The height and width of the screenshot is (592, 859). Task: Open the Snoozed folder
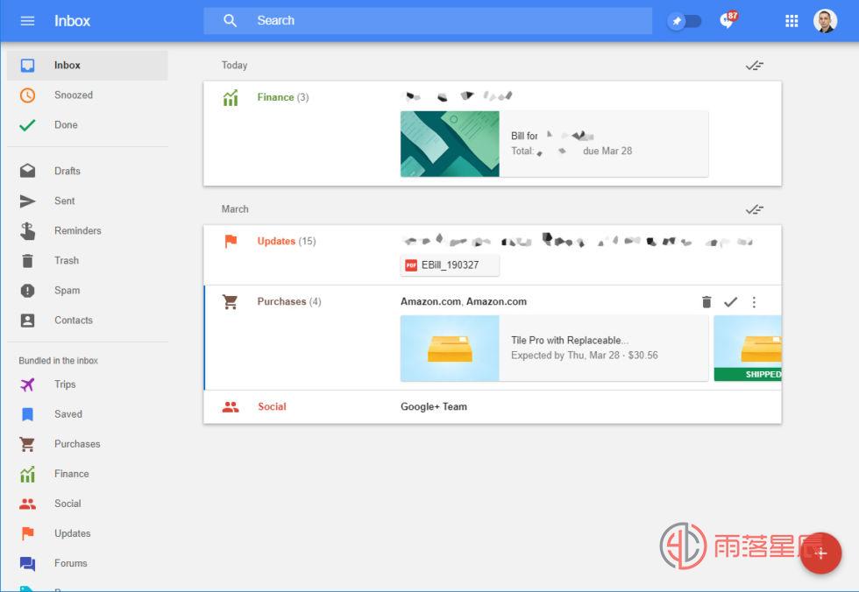[88, 95]
